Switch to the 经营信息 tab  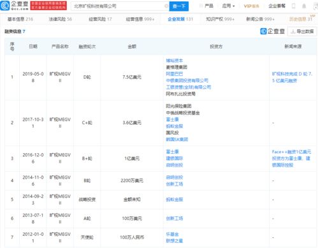click(x=140, y=19)
